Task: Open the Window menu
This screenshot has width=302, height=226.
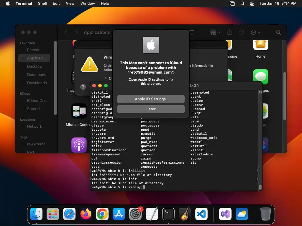Action: [x=88, y=4]
